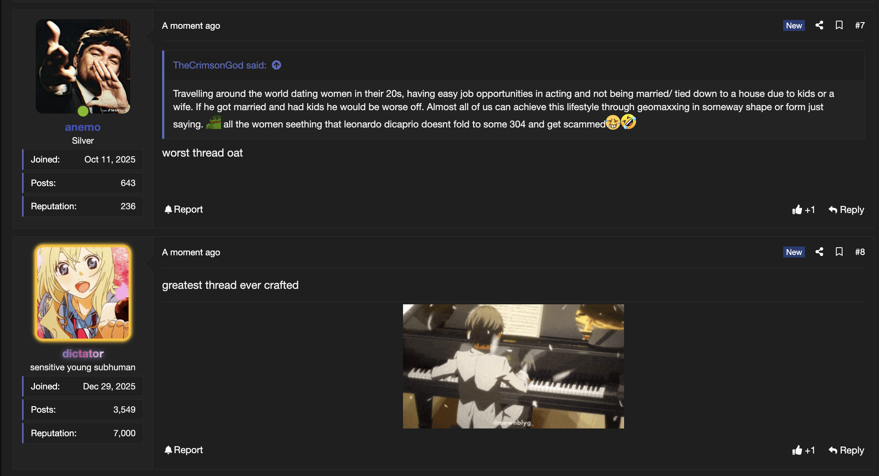This screenshot has height=476, width=879.
Task: Report dictator's post
Action: coord(183,450)
